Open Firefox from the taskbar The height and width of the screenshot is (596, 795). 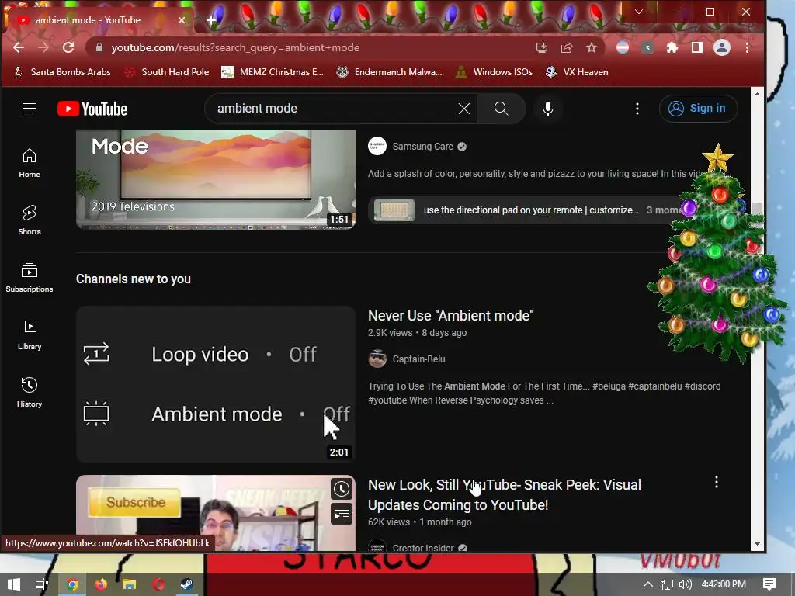(101, 584)
